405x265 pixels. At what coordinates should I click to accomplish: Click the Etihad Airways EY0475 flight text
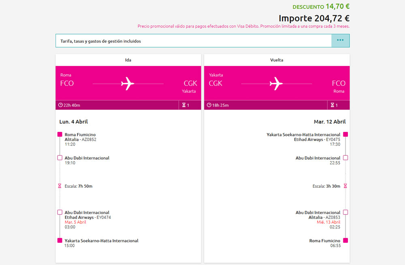[x=317, y=140]
